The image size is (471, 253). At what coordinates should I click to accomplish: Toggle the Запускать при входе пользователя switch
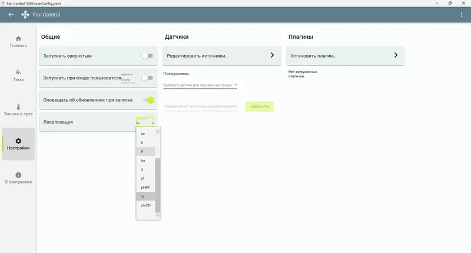[x=148, y=78]
